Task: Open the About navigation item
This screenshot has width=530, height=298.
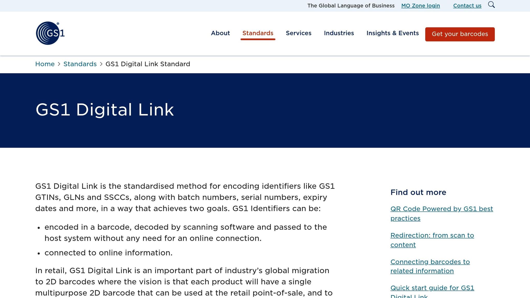Action: 220,33
